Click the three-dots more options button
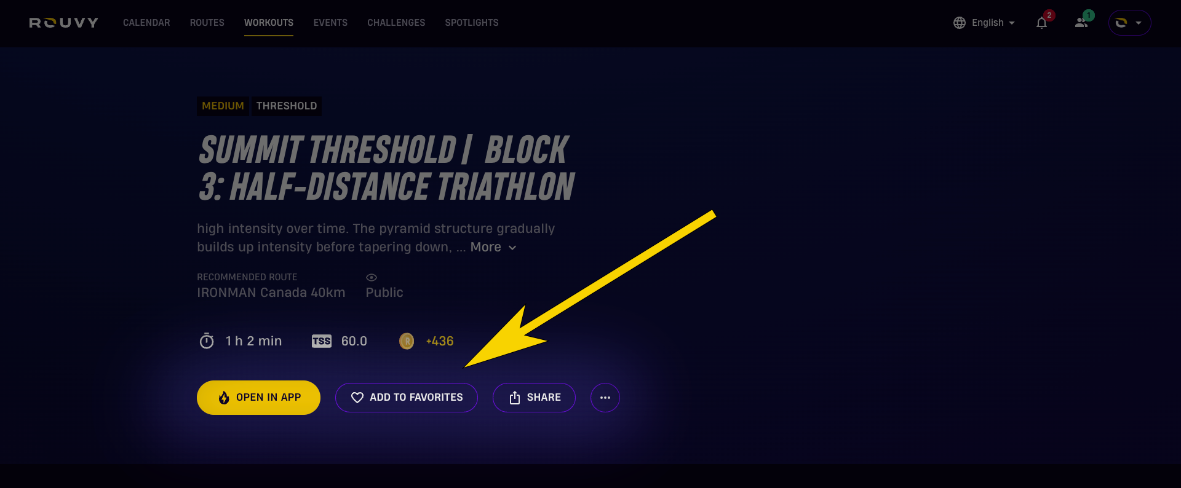Image resolution: width=1181 pixels, height=488 pixels. pyautogui.click(x=605, y=398)
